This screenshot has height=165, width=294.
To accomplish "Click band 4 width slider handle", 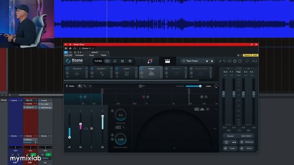I will [x=102, y=116].
